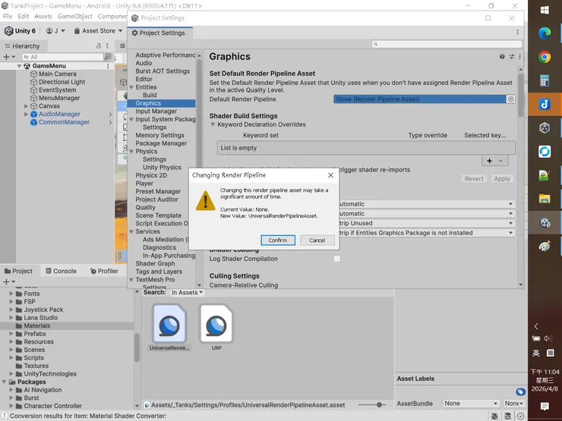Toggle the Hierarchy panel lock icon

[99, 46]
